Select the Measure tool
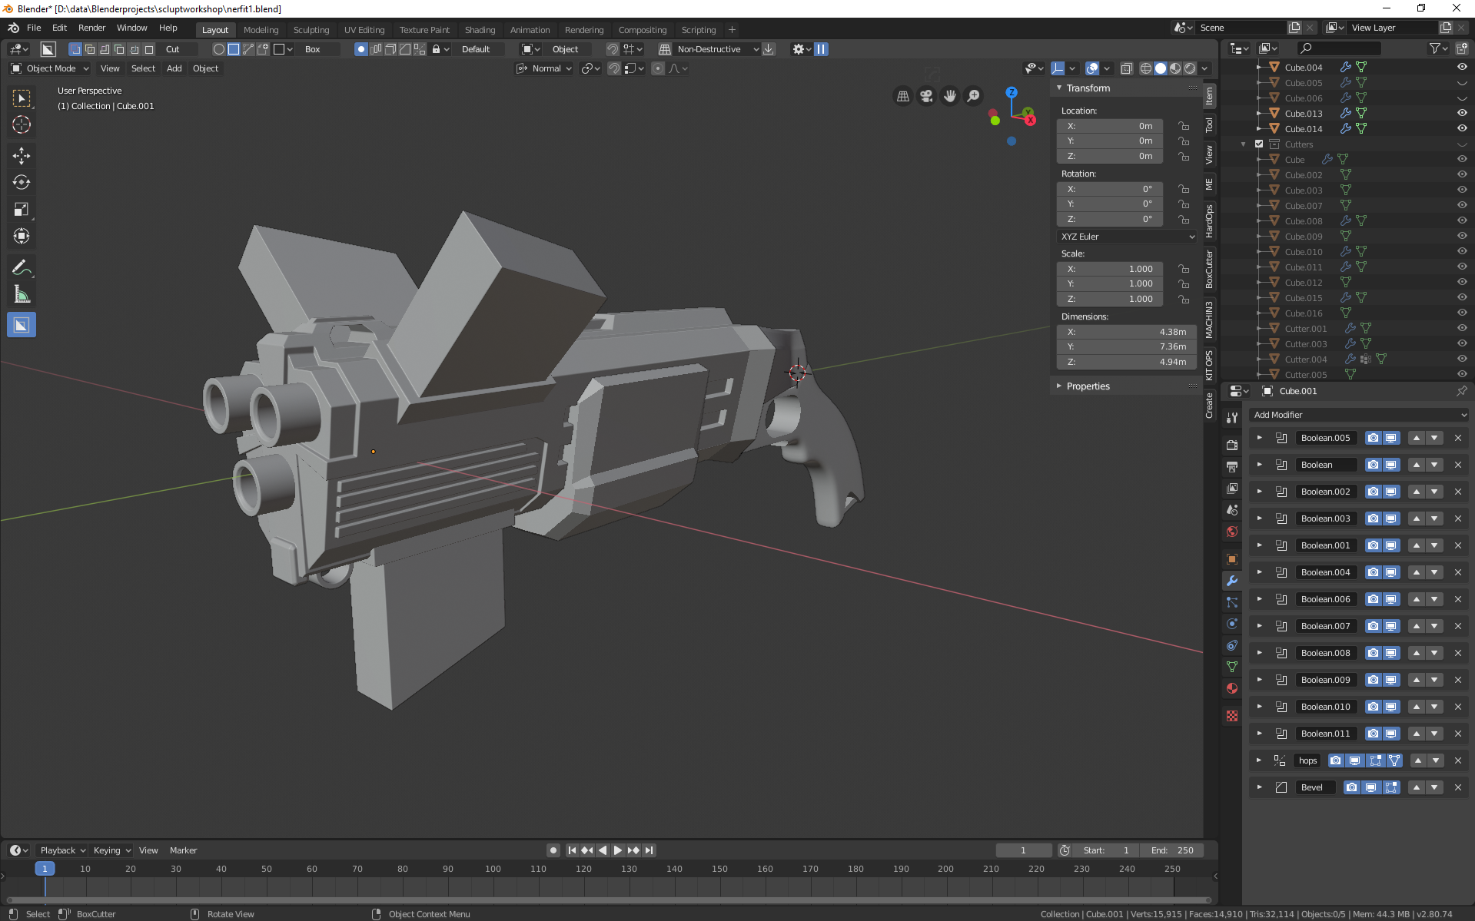 pos(22,295)
